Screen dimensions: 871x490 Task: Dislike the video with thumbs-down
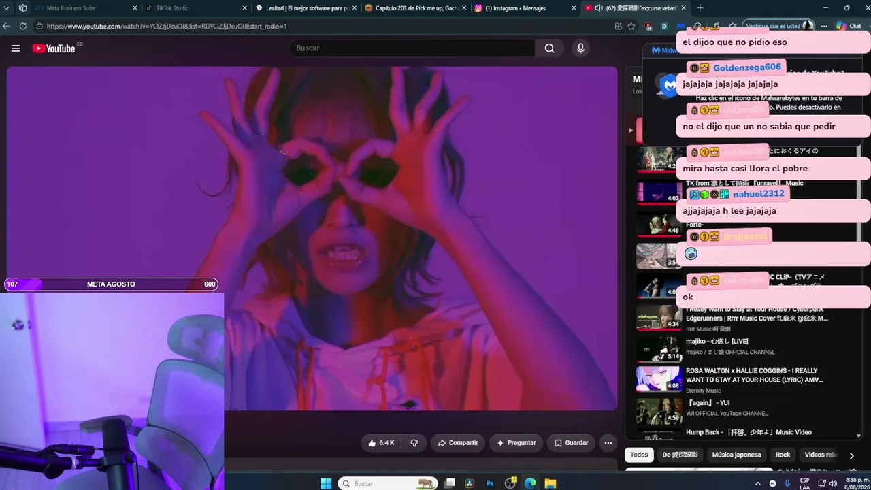(x=414, y=443)
